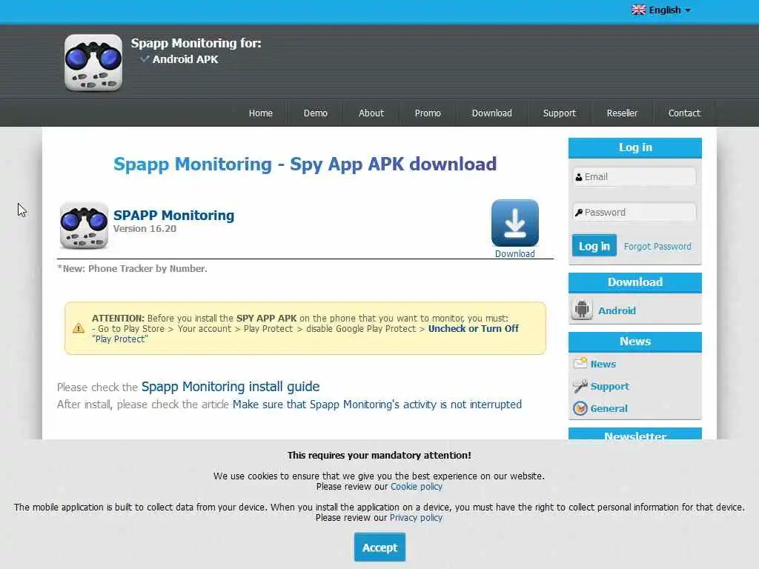Viewport: 759px width, 569px height.
Task: Open the Promo menu item
Action: tap(428, 113)
